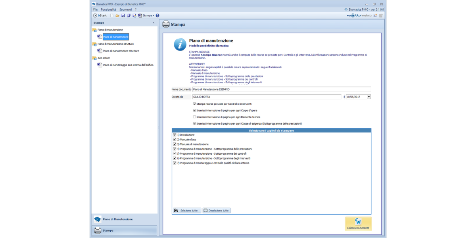
Task: Open the my Blumatica logo link
Action: tap(359, 15)
